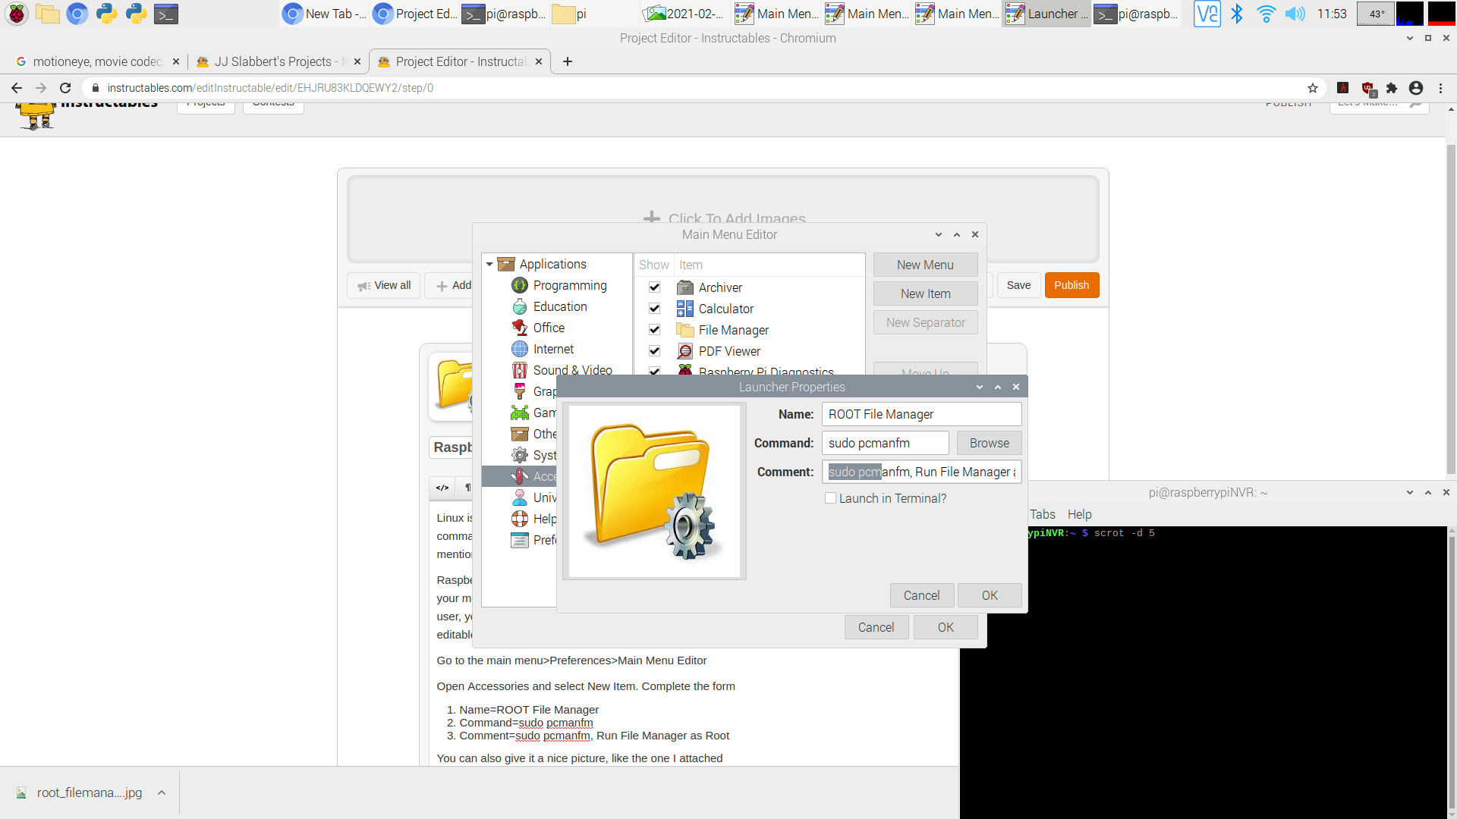Screen dimensions: 1457x819
Task: Click the Command input field
Action: click(885, 443)
